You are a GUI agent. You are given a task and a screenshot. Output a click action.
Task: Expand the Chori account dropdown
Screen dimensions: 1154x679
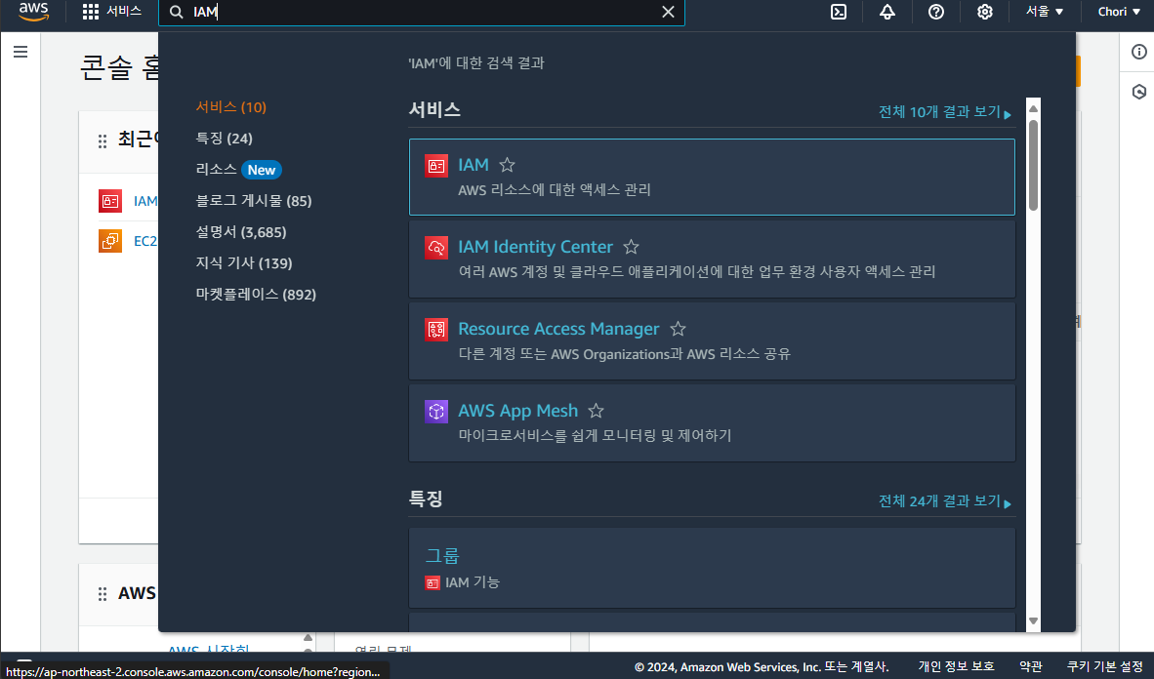tap(1119, 12)
